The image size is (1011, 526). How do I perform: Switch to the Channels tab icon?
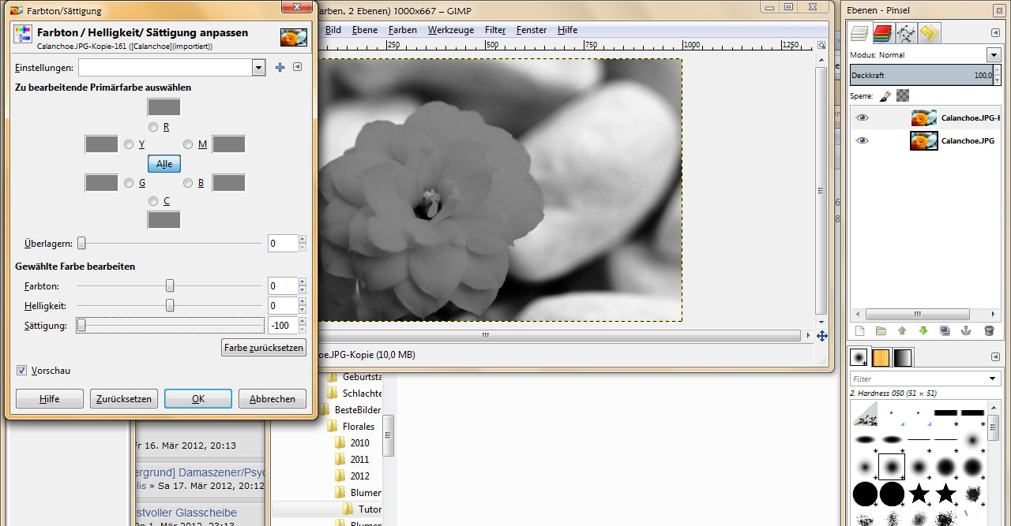click(x=883, y=33)
